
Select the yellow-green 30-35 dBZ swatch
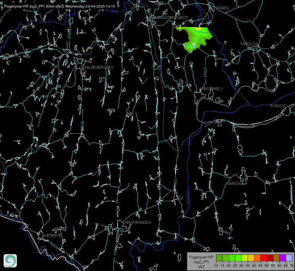[245, 258]
